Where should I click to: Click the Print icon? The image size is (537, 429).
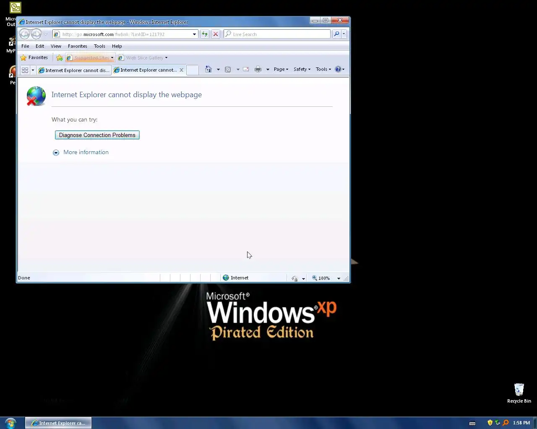coord(258,70)
